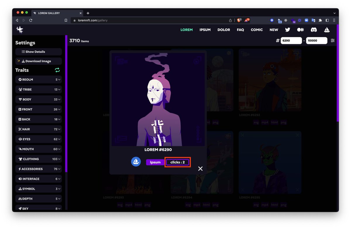Select LOREM in the top navigation
Viewport: 351px width, 228px height.
click(x=186, y=30)
